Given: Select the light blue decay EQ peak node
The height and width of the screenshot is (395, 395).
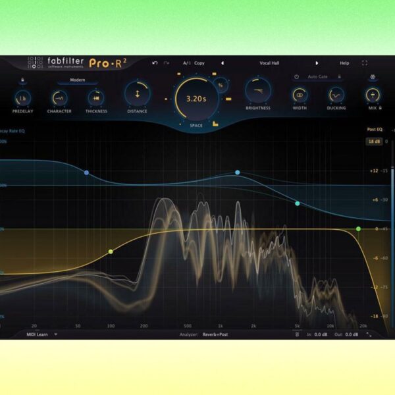Looking at the screenshot, I should point(237,172).
